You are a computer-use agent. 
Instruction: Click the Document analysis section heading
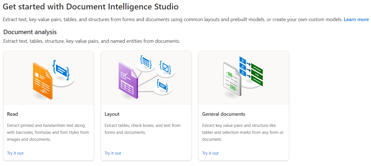(30, 32)
